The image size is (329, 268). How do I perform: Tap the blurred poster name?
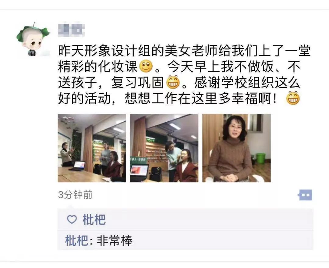71,30
